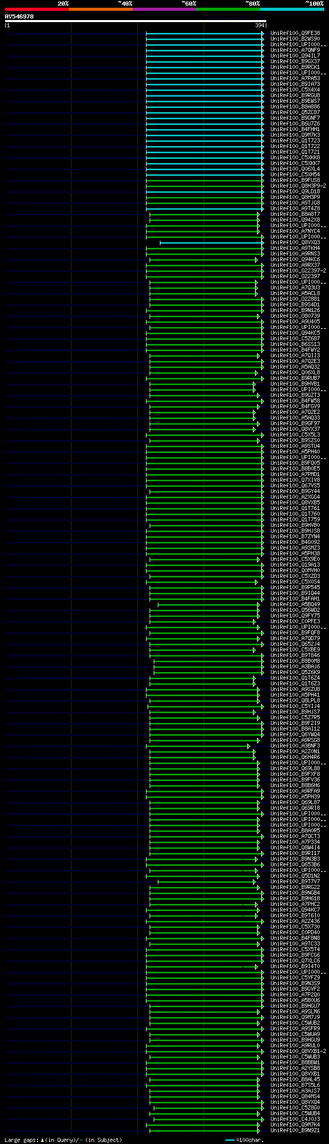This screenshot has height=1144, width=329.
Task: Click the cyan alignment bar for Q9FE38
Action: (x=205, y=33)
